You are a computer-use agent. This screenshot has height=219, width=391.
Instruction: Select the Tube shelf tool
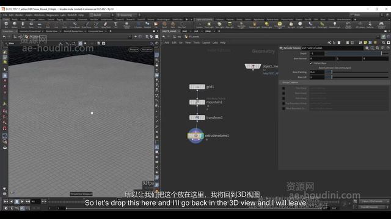(23, 24)
